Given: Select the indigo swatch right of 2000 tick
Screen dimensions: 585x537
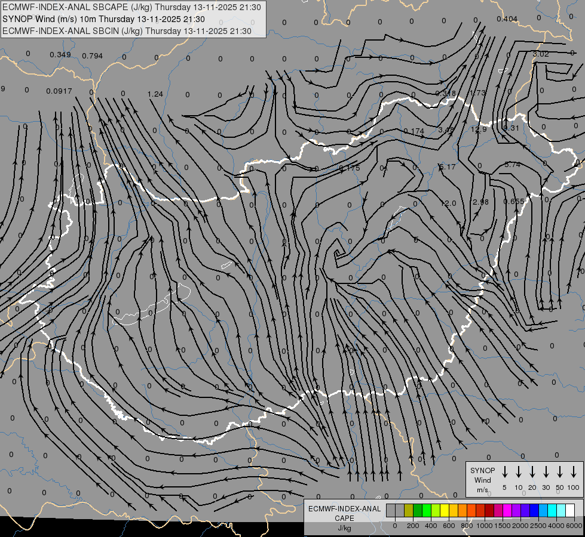Looking at the screenshot, I should (x=525, y=510).
